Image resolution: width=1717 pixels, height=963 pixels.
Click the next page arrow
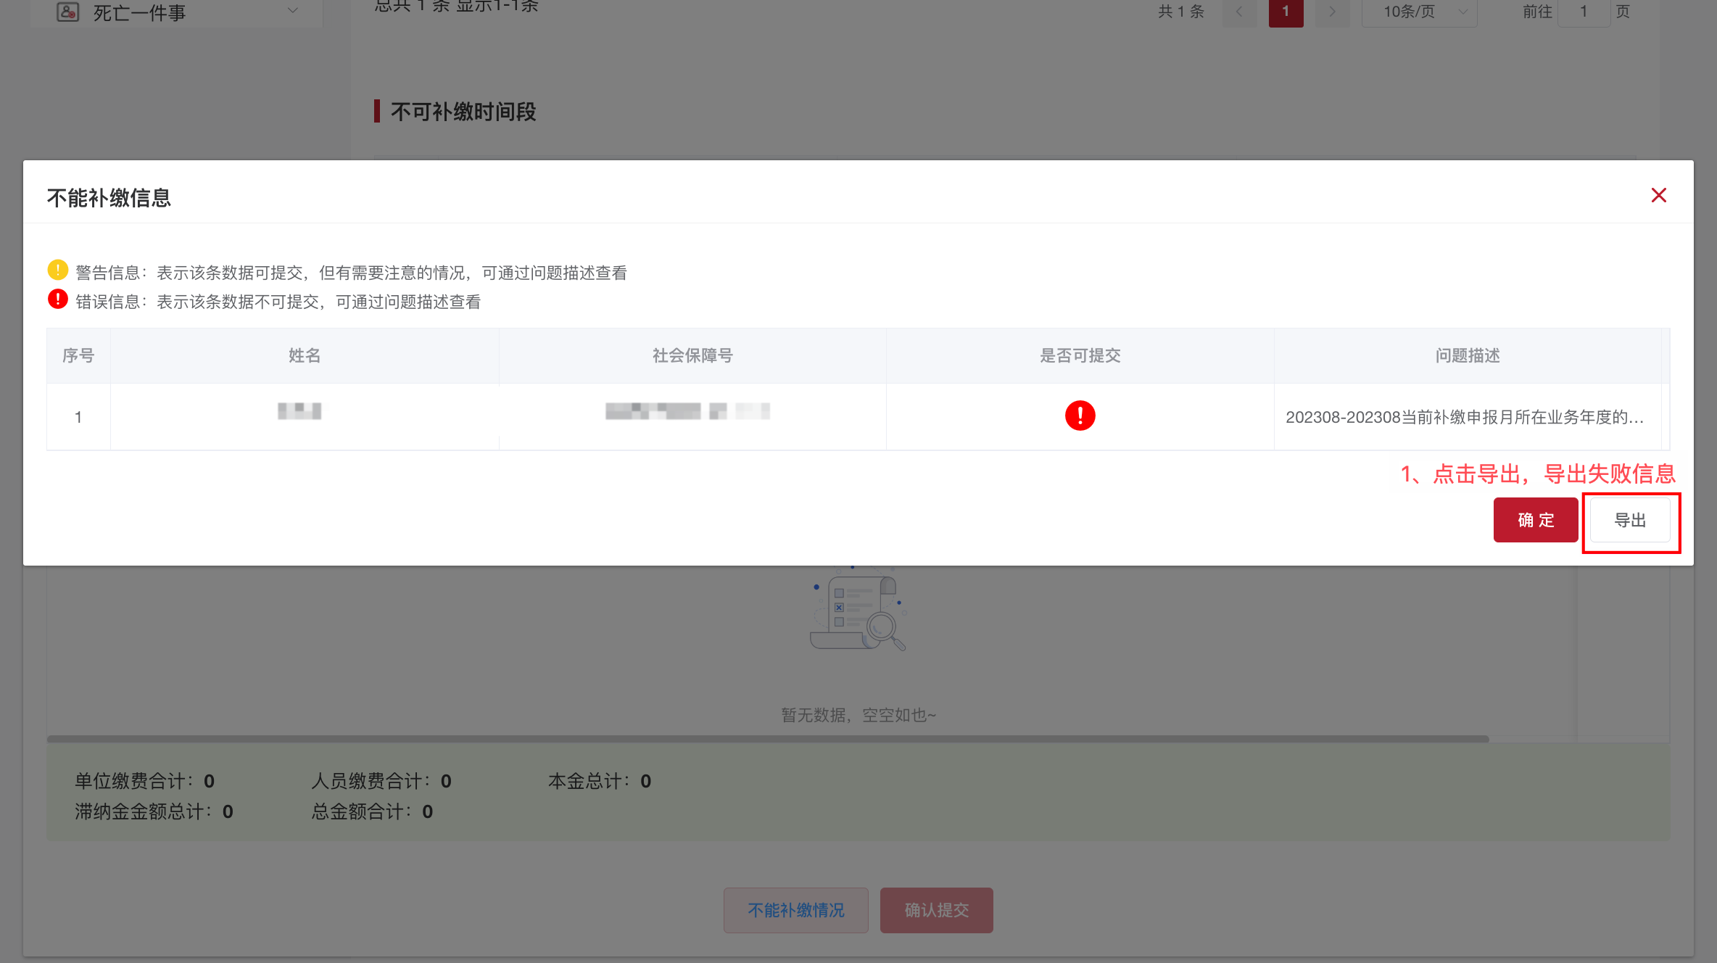pos(1333,12)
